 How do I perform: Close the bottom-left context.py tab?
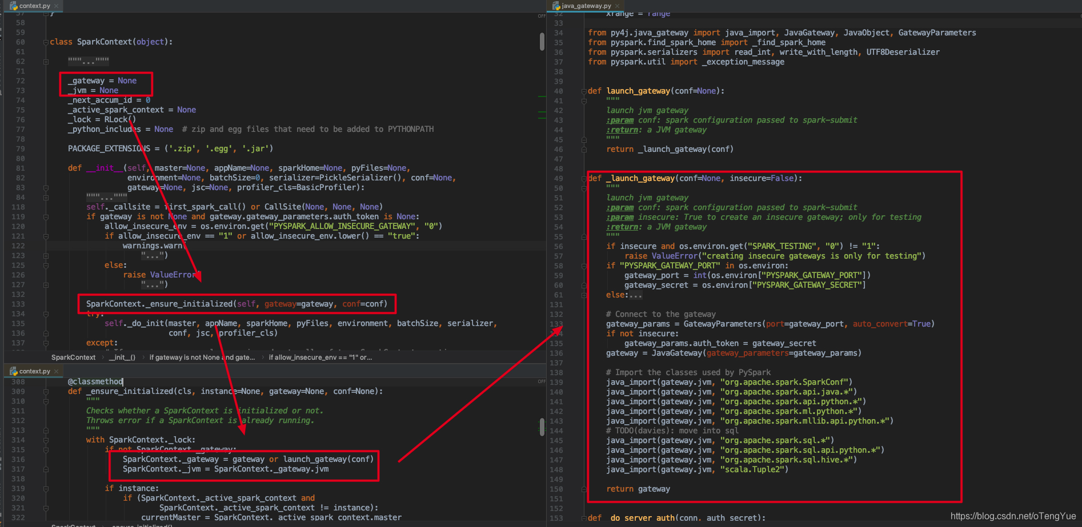click(56, 372)
